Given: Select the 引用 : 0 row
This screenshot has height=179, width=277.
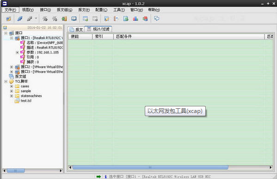Looking at the screenshot, I should pyautogui.click(x=30, y=57).
